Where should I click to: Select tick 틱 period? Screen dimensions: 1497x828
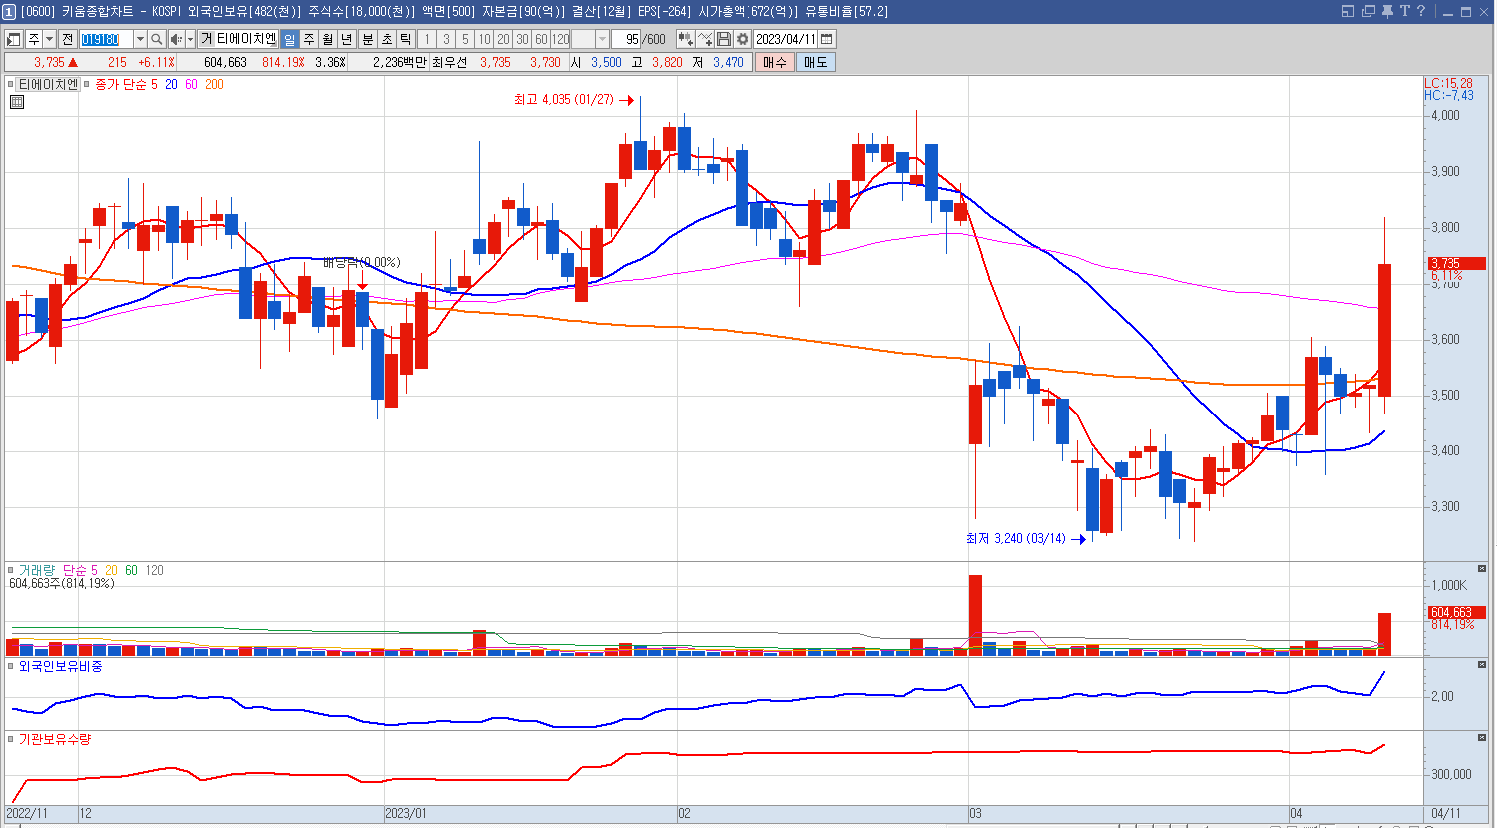pyautogui.click(x=405, y=39)
